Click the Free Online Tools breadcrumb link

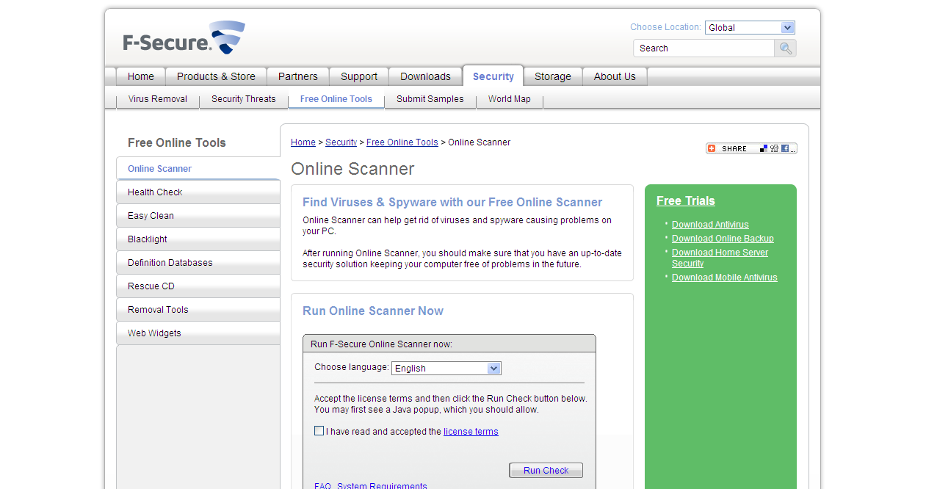tap(402, 142)
